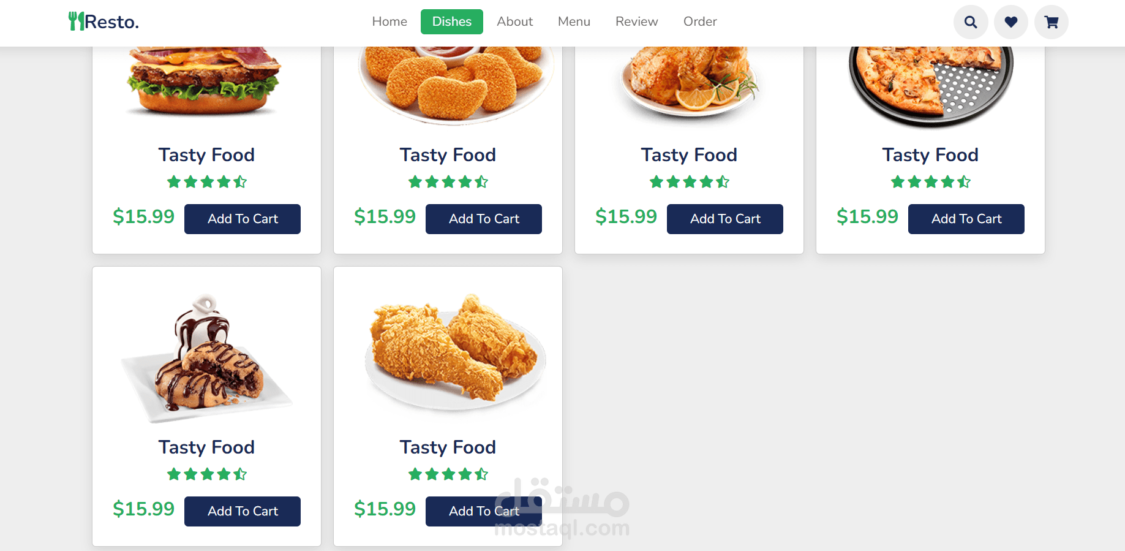The width and height of the screenshot is (1125, 551).
Task: Open the Order nav link
Action: tap(700, 21)
